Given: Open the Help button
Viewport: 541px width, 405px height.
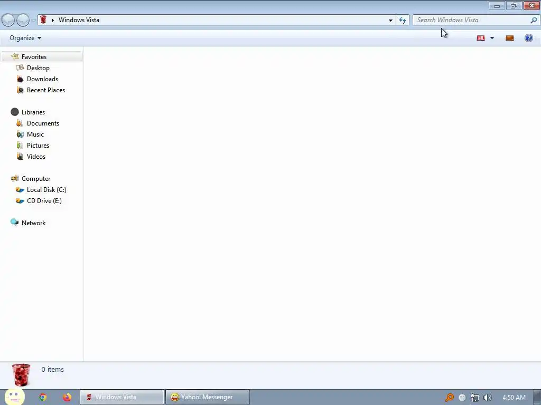Looking at the screenshot, I should point(528,38).
